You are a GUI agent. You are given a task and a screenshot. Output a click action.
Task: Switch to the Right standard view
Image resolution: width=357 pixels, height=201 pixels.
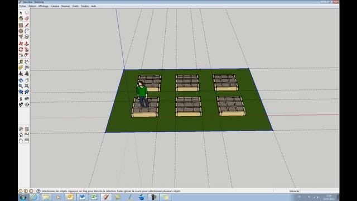pos(27,135)
